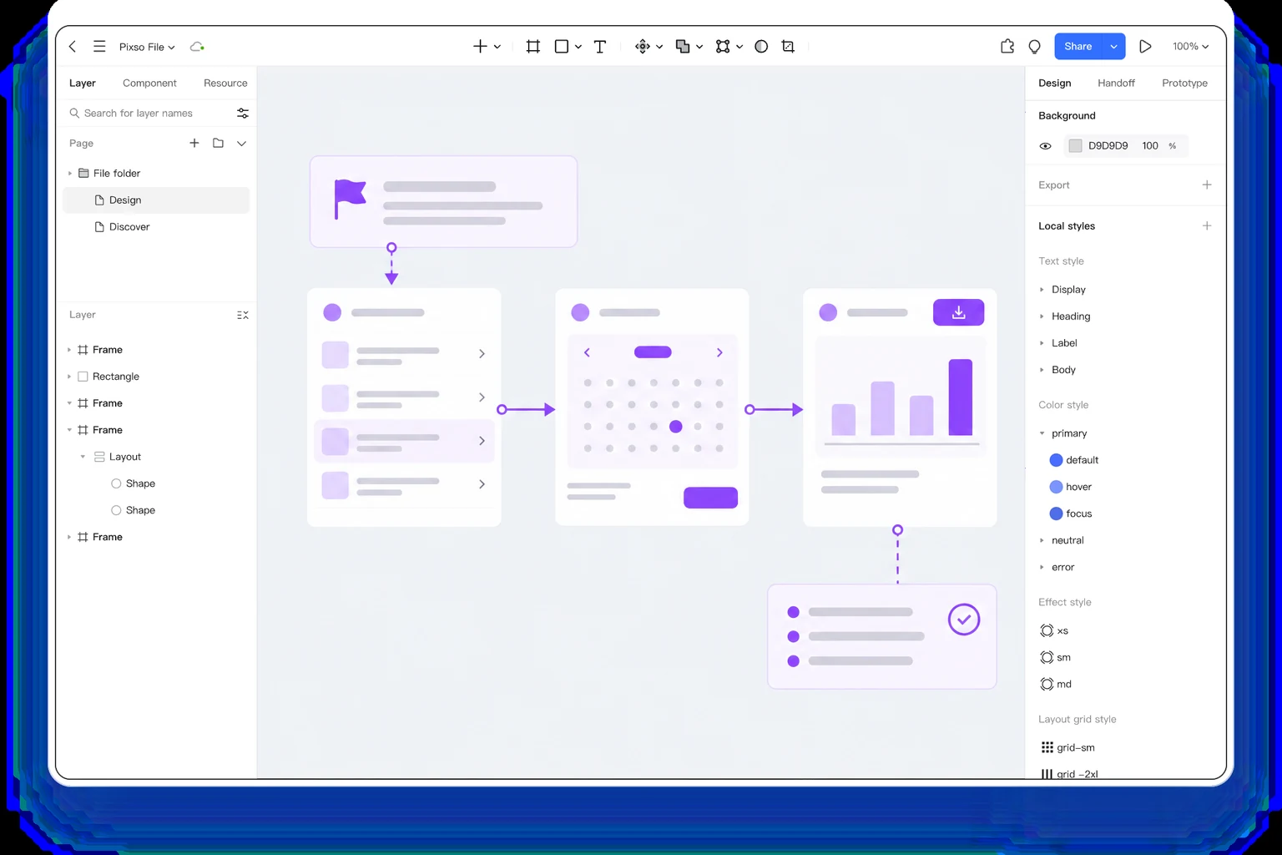Screen dimensions: 1282x855
Task: Click the background color swatch D9D9D9
Action: coord(1075,145)
